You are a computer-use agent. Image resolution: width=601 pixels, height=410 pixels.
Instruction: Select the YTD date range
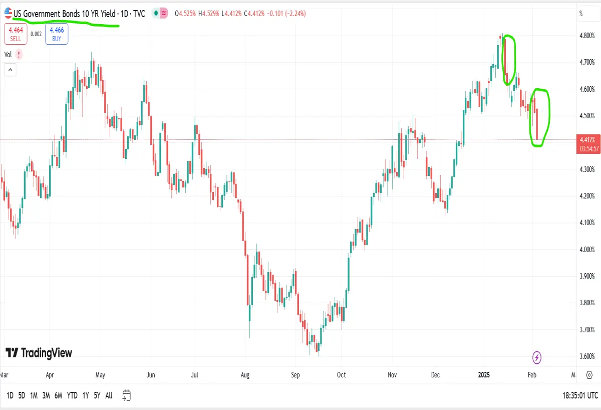[x=72, y=395]
